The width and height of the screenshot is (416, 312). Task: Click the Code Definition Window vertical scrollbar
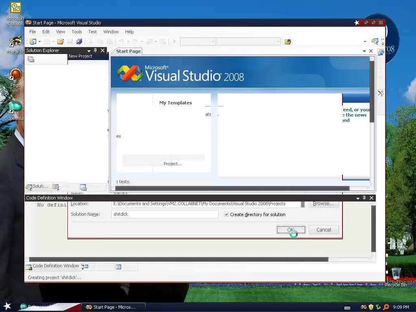click(x=373, y=229)
